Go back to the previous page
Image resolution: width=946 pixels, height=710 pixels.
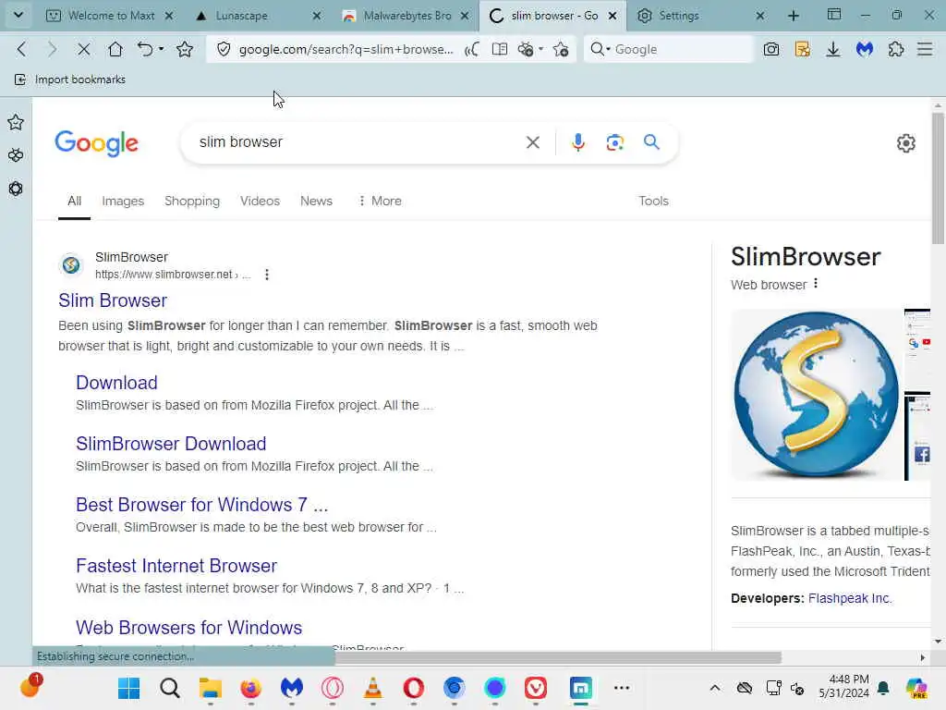[x=22, y=50]
